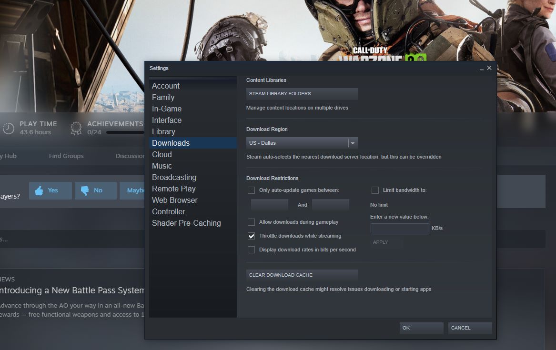Open the Find Groups tab behind the dialog

(x=66, y=156)
